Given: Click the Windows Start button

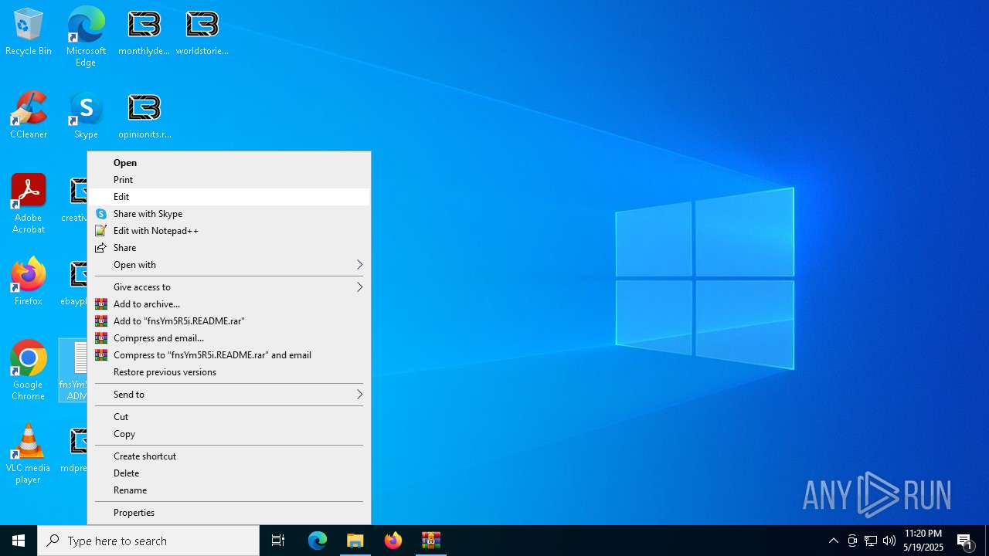Looking at the screenshot, I should pos(19,541).
